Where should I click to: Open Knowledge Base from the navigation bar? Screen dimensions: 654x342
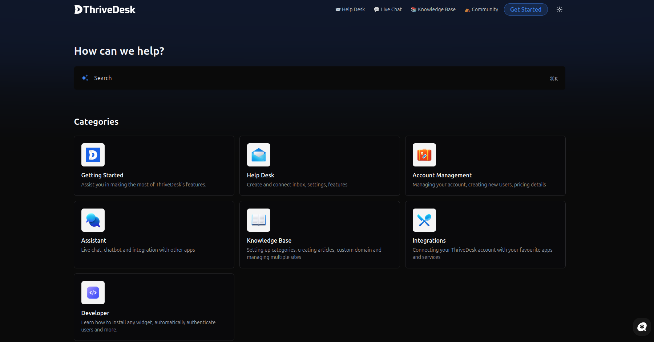433,9
